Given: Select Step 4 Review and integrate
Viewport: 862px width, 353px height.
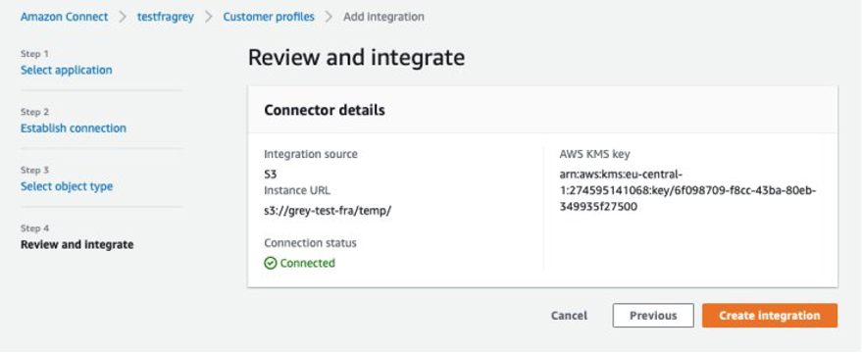Looking at the screenshot, I should click(x=76, y=245).
